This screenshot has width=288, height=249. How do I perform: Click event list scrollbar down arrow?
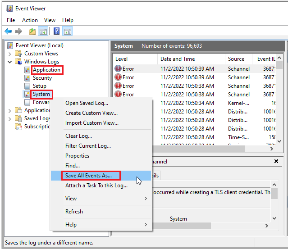tap(279, 141)
